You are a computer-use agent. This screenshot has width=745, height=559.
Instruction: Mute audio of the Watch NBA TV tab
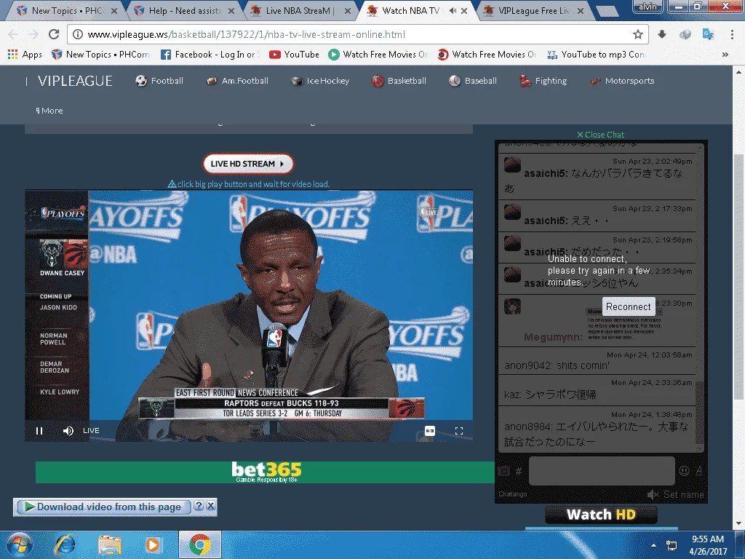pos(453,10)
